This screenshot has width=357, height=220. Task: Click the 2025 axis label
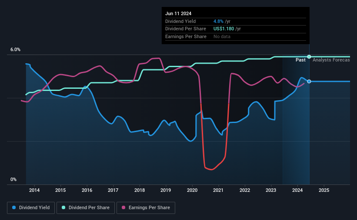[324, 190]
